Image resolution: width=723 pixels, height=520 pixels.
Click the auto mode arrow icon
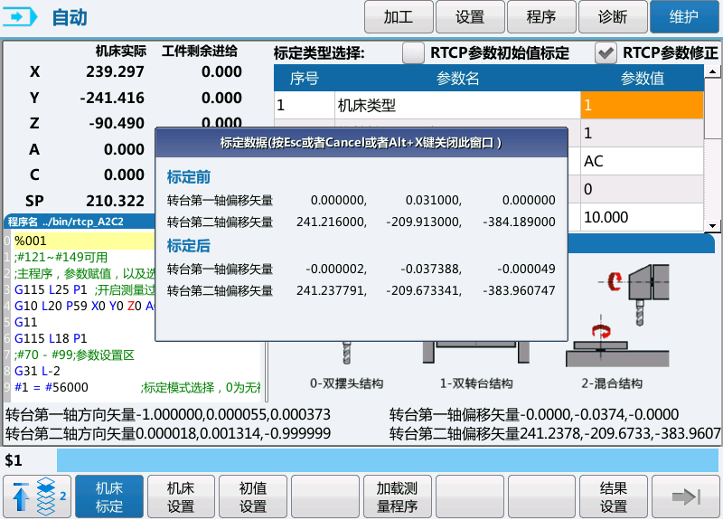click(23, 17)
